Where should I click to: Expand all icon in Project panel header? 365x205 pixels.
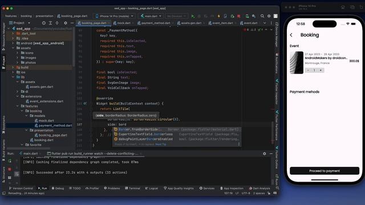(51, 23)
